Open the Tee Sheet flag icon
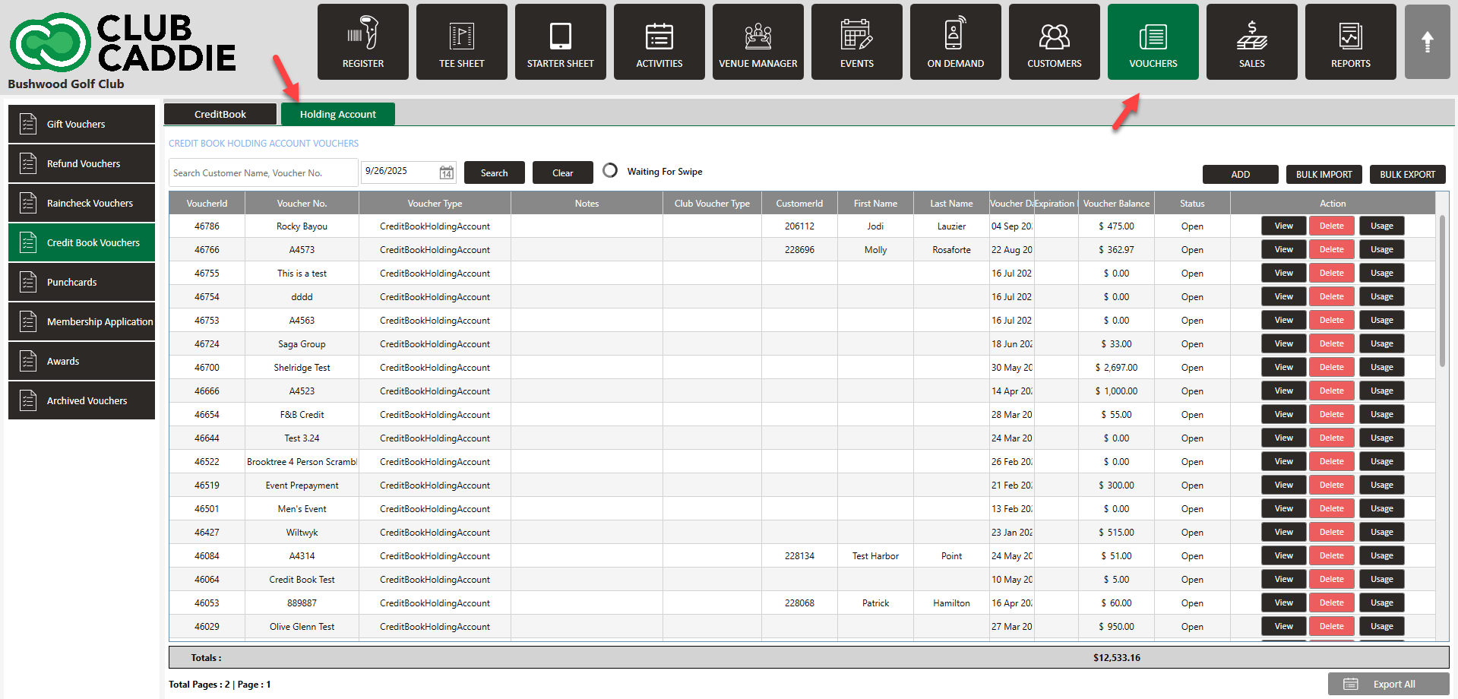The width and height of the screenshot is (1458, 699). pos(461,36)
